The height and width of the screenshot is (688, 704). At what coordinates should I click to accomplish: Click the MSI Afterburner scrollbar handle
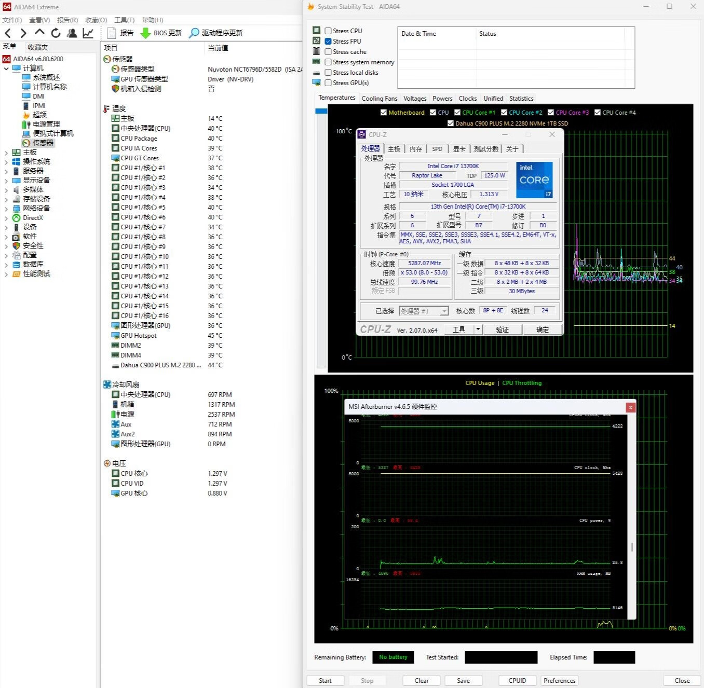[x=632, y=547]
